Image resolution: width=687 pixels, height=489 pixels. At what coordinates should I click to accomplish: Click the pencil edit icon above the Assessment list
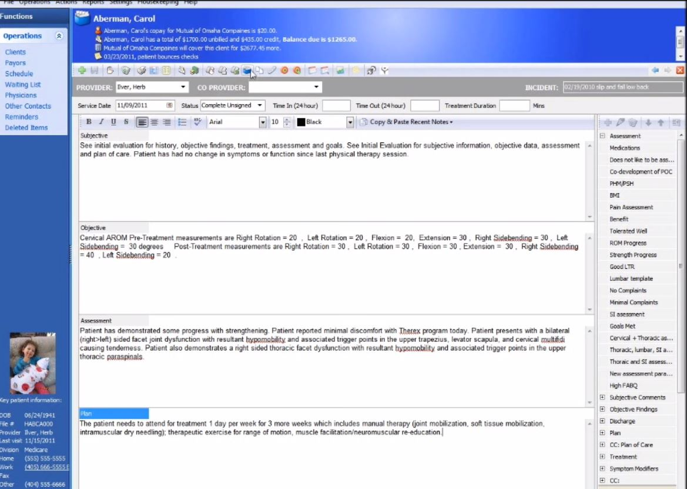coord(620,123)
